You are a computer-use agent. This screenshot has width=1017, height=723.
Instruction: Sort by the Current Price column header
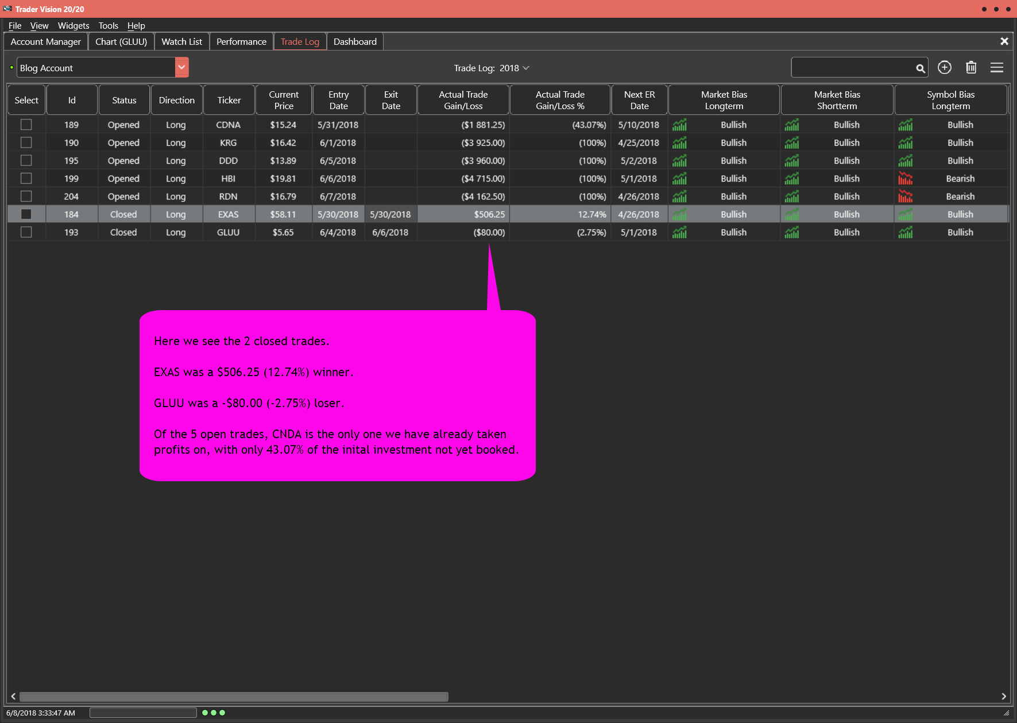pos(284,100)
